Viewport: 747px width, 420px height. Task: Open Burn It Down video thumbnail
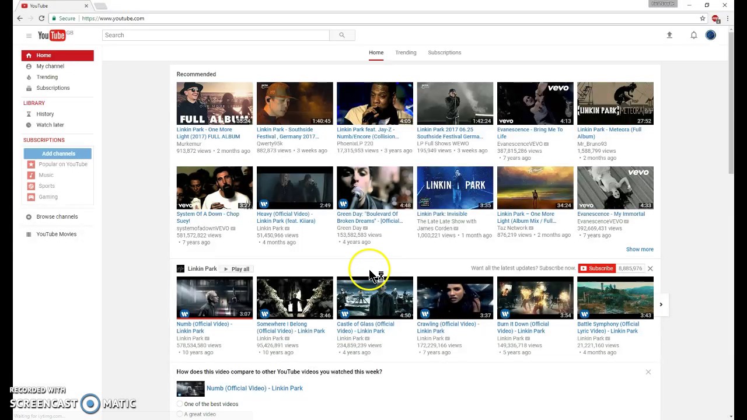[535, 298]
